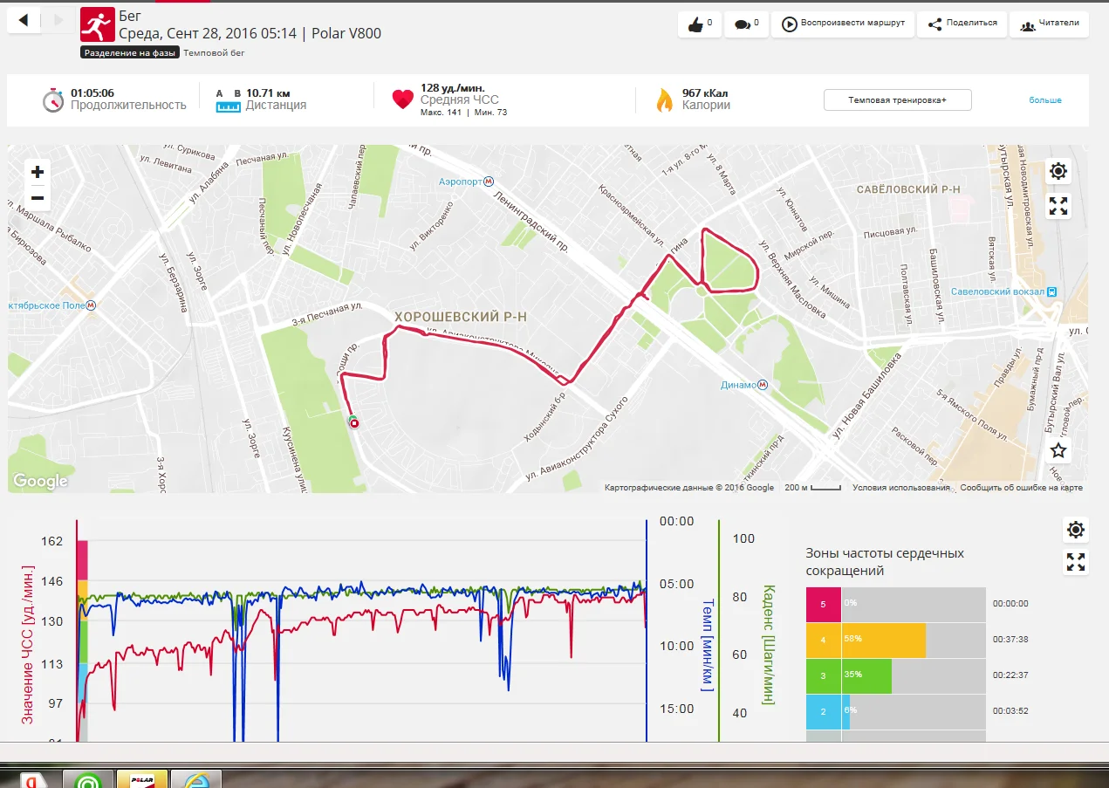Open the 'Читатели' followers button
The height and width of the screenshot is (788, 1109).
(x=1050, y=24)
